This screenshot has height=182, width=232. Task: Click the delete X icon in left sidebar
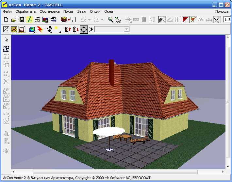point(6,81)
